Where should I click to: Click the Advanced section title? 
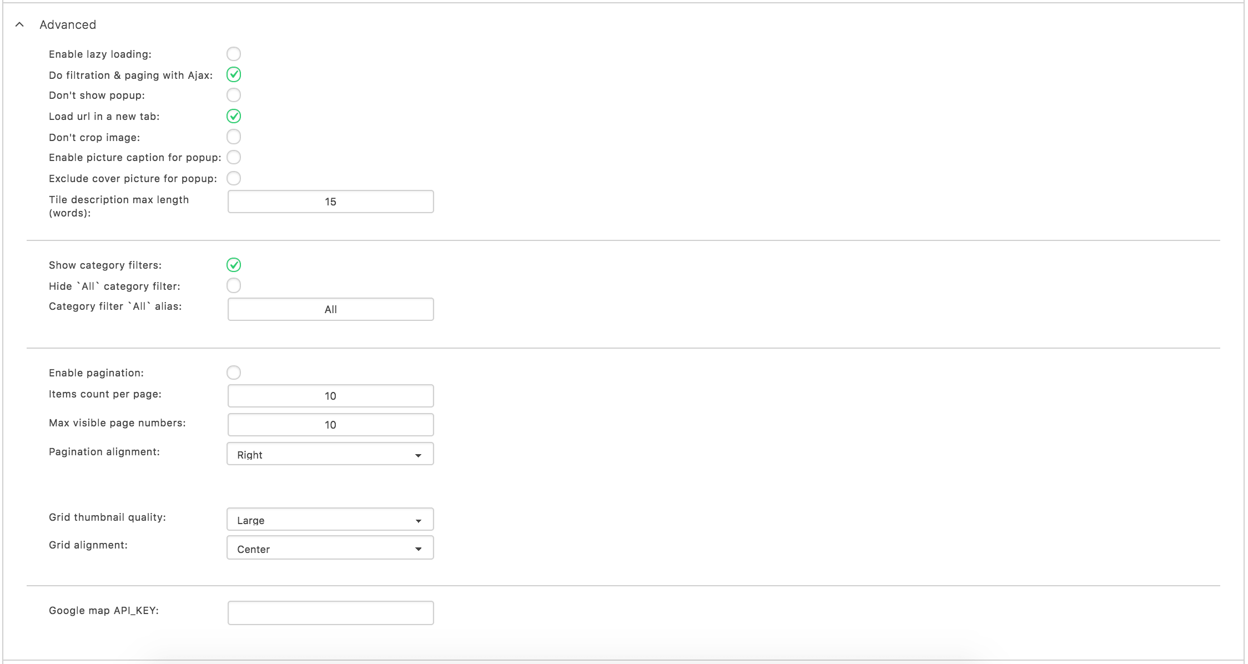click(x=68, y=24)
